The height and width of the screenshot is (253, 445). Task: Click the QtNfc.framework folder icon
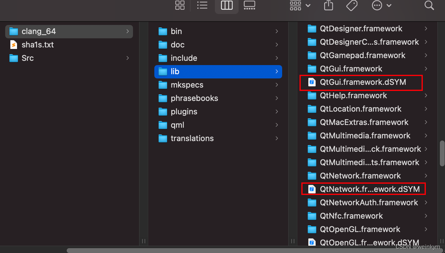[x=312, y=216]
